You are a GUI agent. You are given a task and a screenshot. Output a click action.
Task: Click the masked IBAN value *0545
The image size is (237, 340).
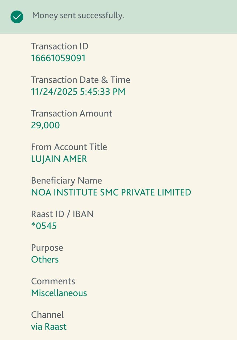point(44,226)
